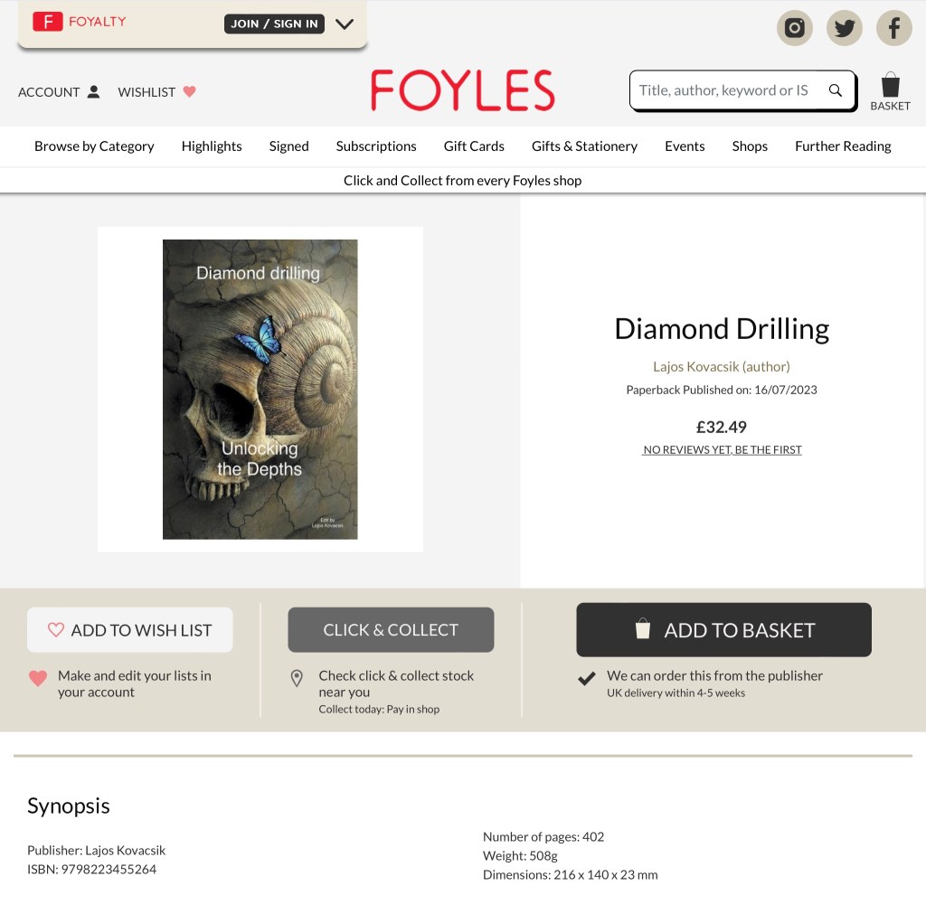The height and width of the screenshot is (914, 926).
Task: Open the Further Reading menu
Action: point(843,146)
